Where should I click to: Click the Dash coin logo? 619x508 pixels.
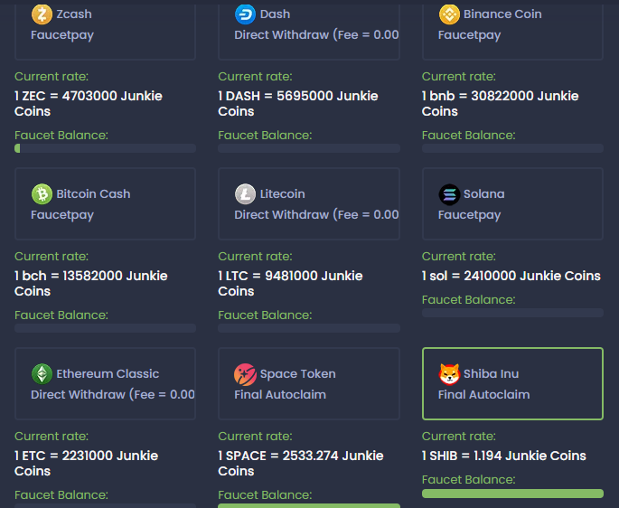[245, 14]
